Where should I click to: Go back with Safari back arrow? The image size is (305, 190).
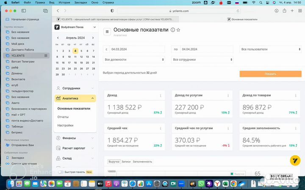pos(58,11)
